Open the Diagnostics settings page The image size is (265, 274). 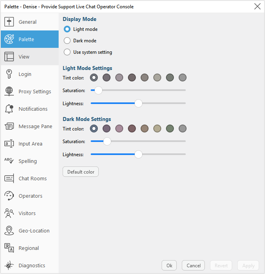point(30,265)
